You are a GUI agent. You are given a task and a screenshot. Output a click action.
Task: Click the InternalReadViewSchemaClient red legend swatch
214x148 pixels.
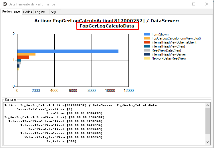click(x=147, y=42)
